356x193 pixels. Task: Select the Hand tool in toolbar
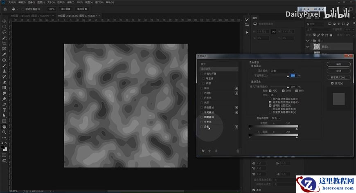pos(4,126)
